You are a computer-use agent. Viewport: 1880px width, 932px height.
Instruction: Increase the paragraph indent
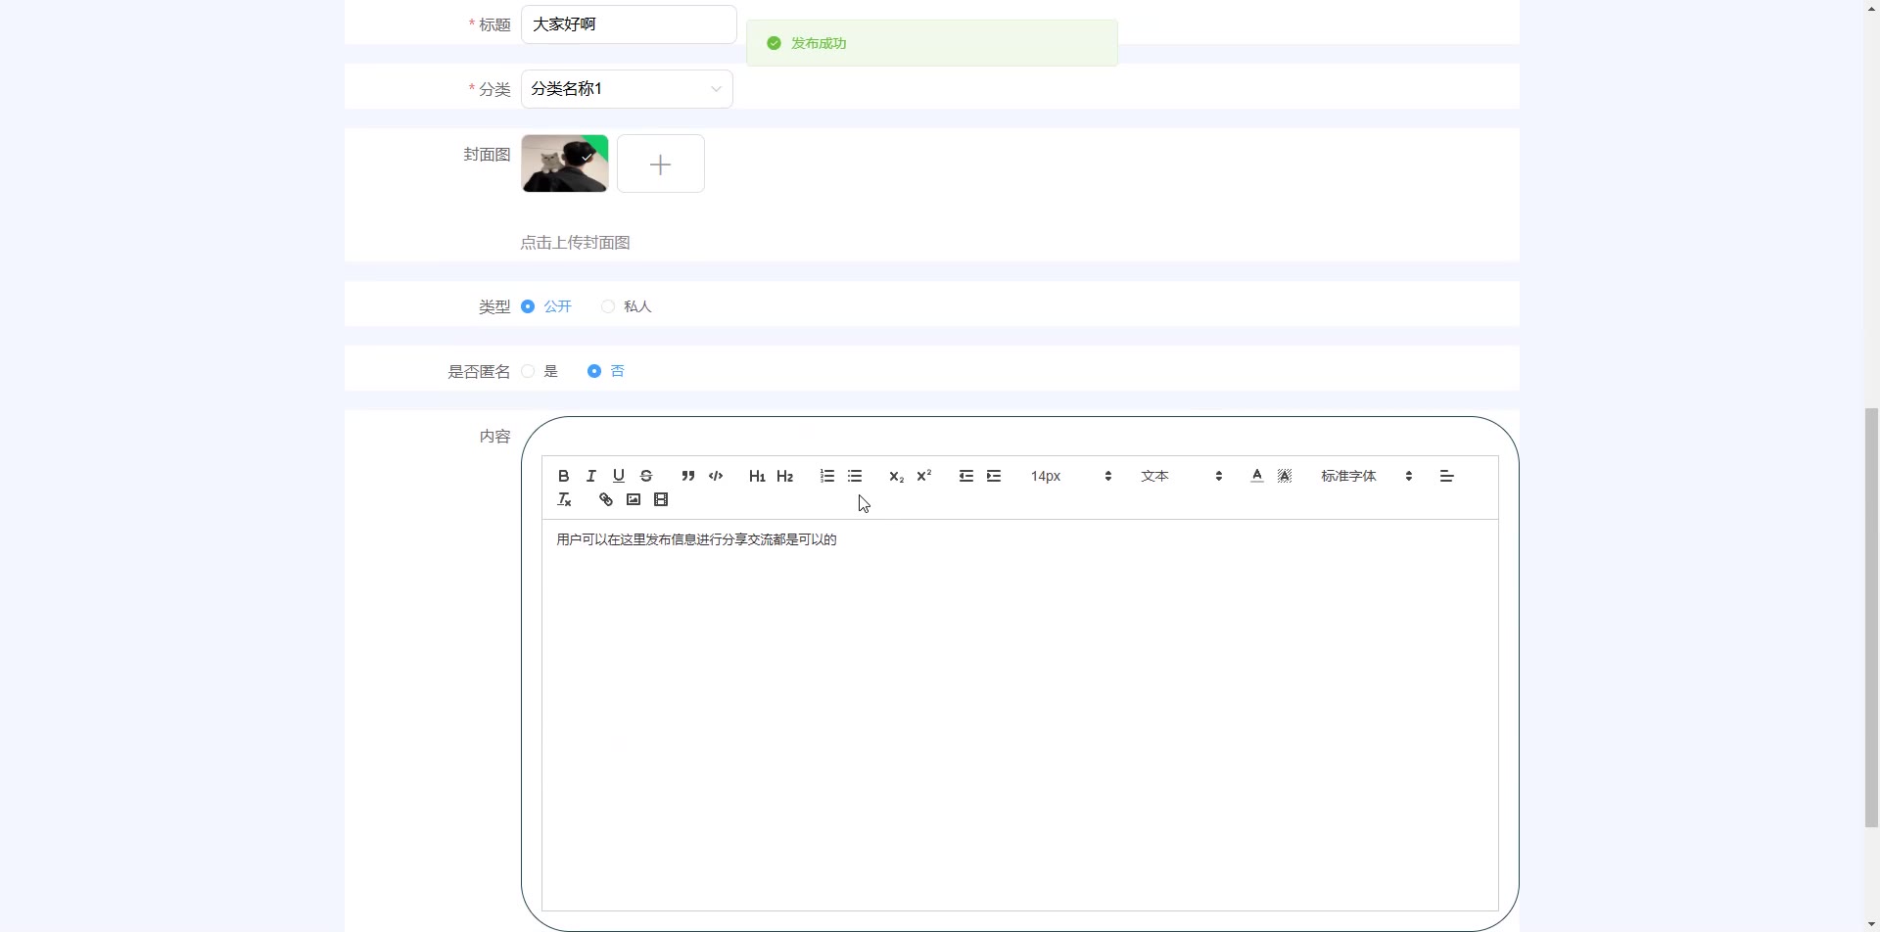994,476
